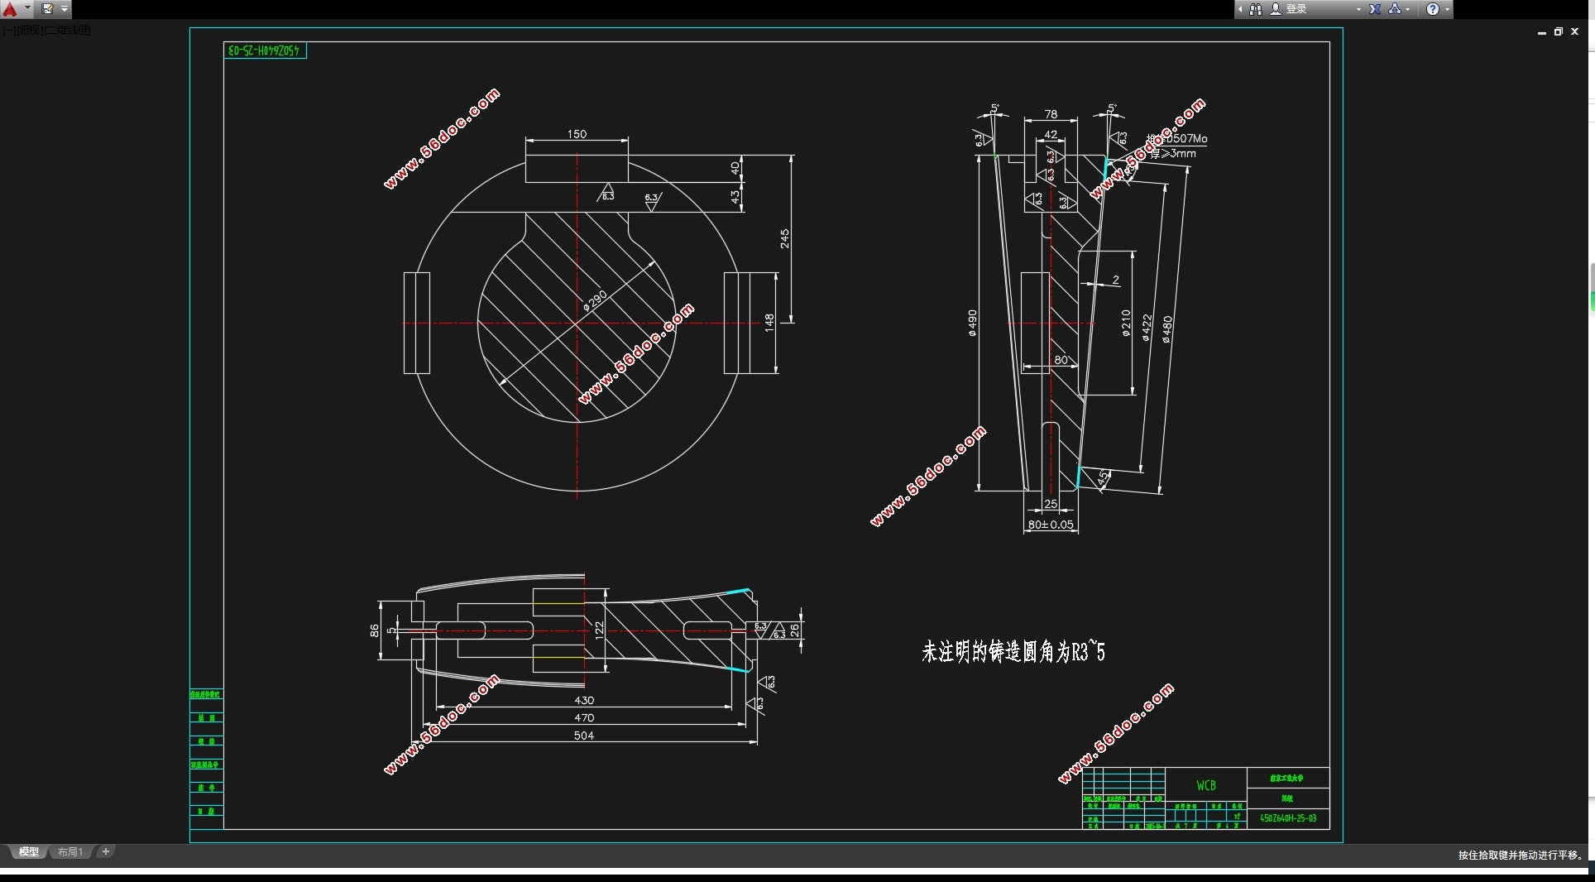Collapse the InfoCenter left arrow

click(1240, 9)
